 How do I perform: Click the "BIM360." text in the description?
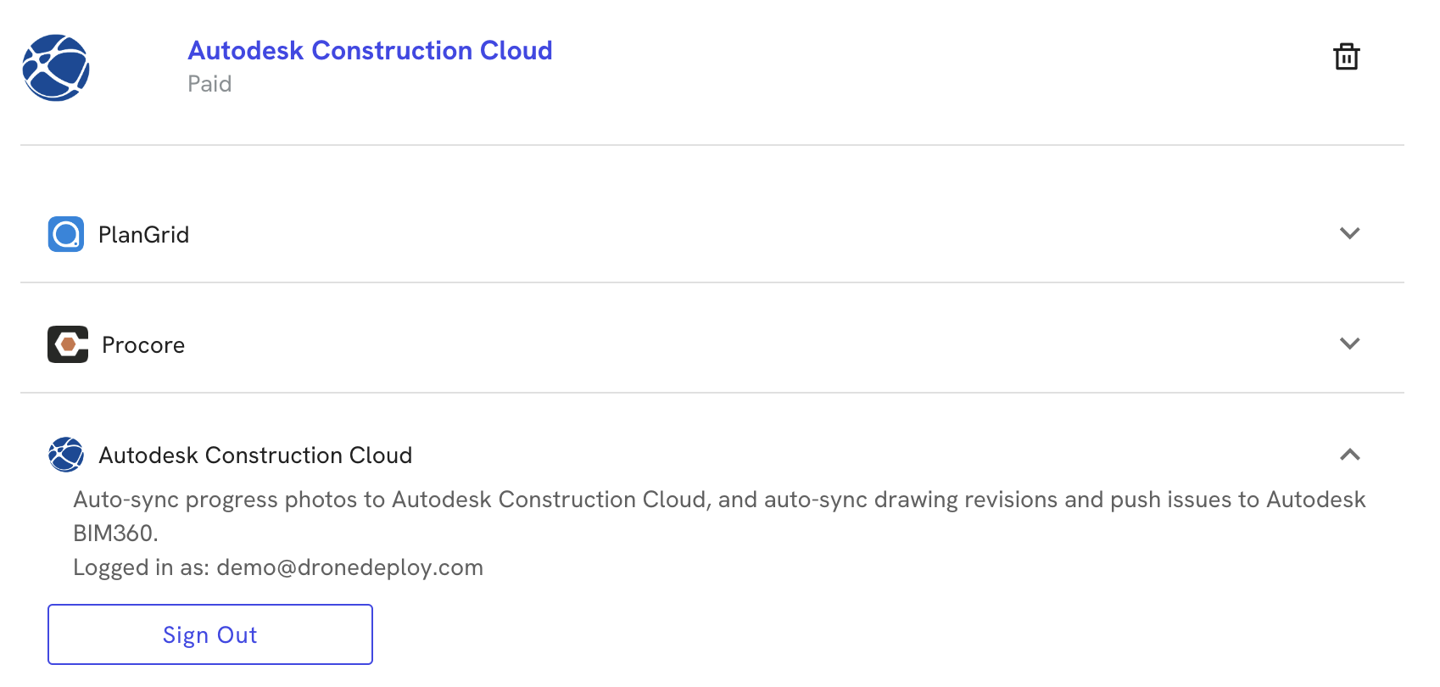[115, 533]
